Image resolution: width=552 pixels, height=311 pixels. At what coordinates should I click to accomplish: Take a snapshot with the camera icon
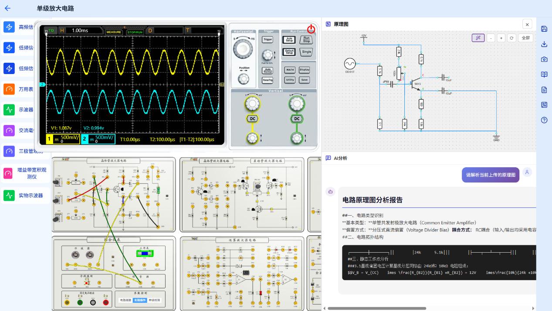[x=544, y=59]
